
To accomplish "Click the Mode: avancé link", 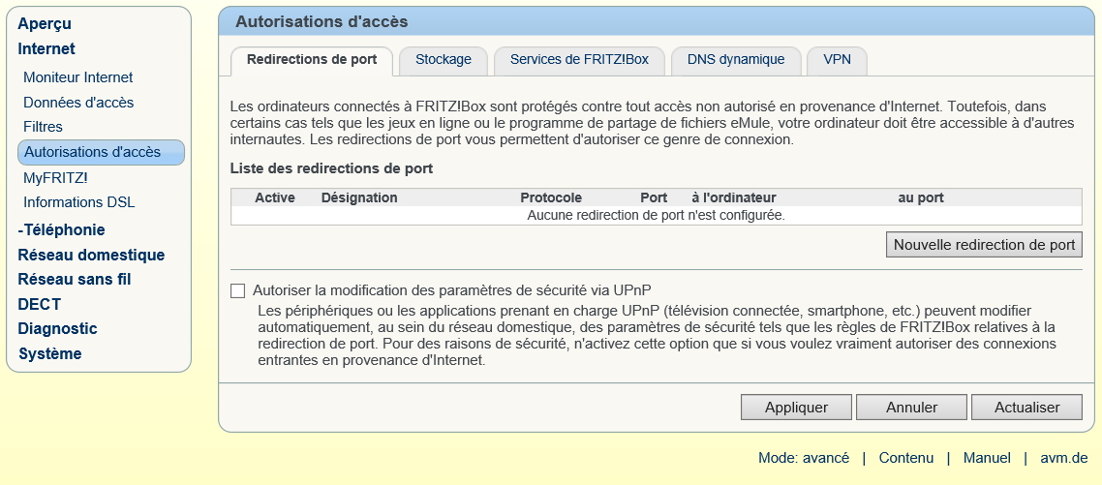I will 804,458.
